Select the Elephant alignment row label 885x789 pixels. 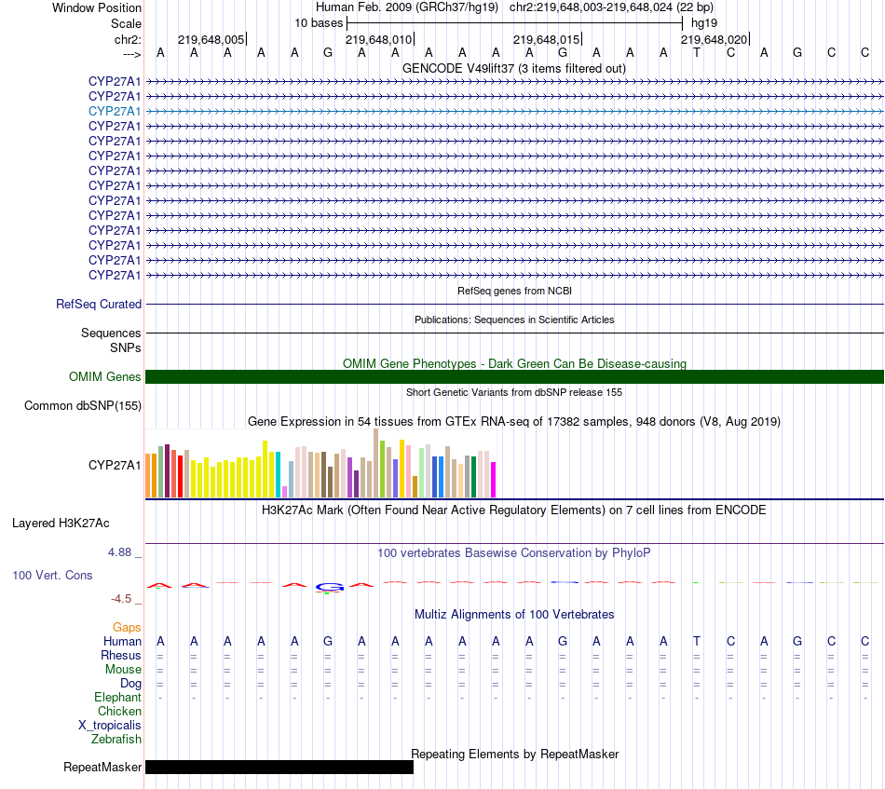[x=117, y=698]
